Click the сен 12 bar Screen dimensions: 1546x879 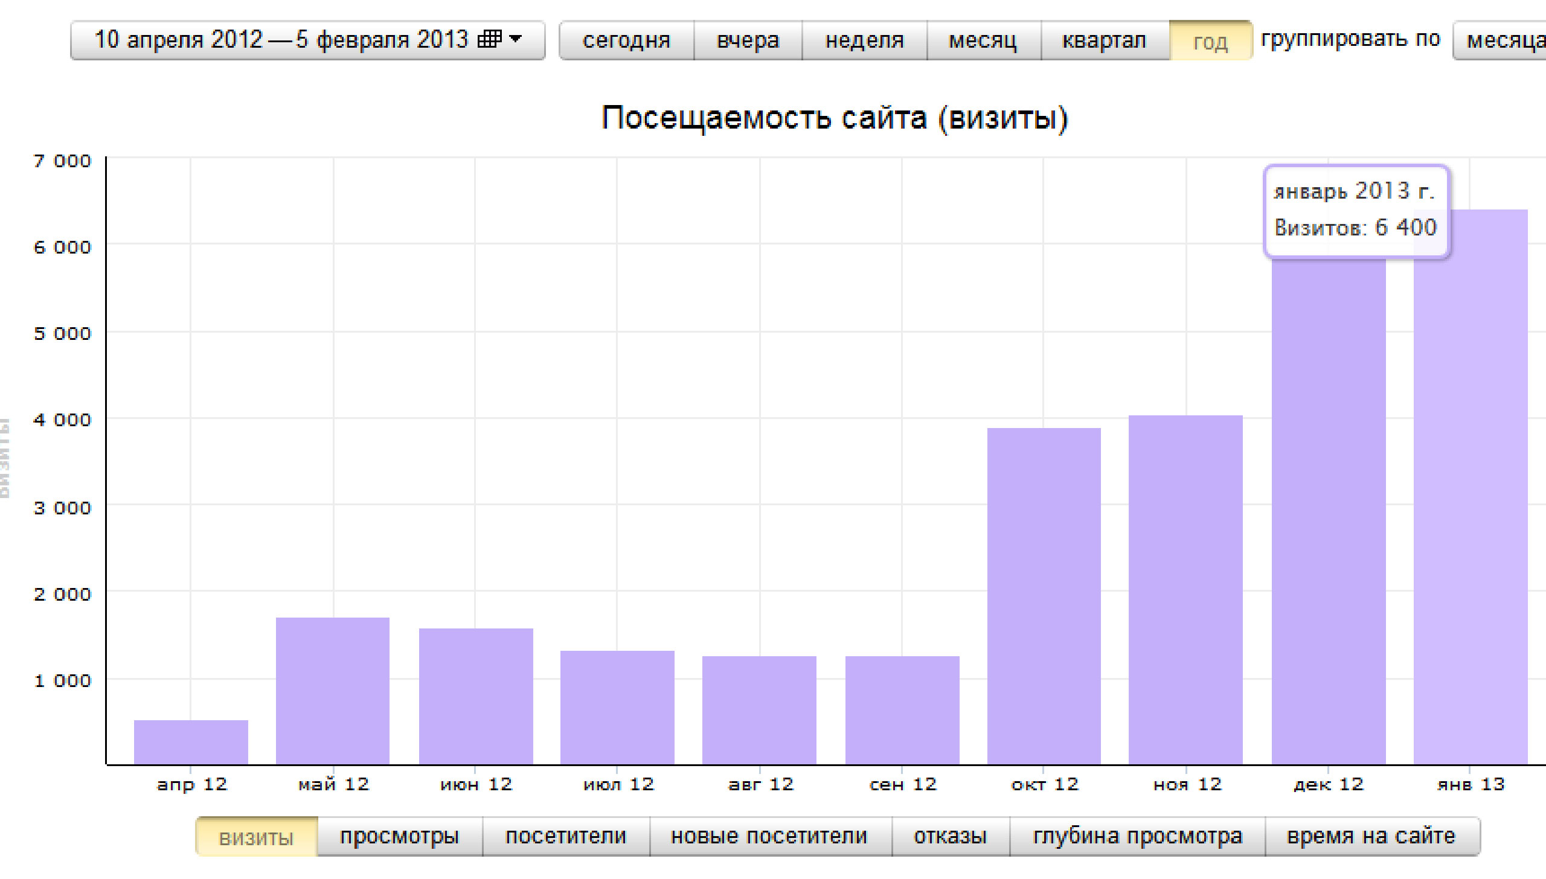click(x=902, y=710)
